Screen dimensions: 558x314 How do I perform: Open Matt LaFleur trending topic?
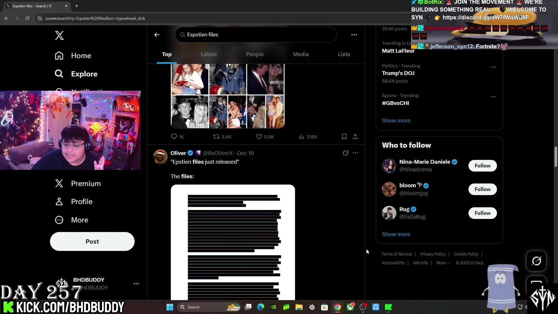point(398,51)
